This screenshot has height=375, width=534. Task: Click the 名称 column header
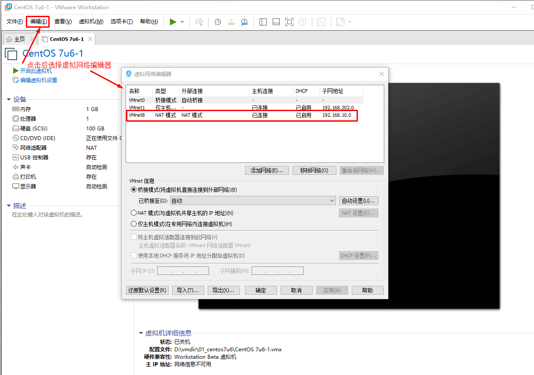140,91
